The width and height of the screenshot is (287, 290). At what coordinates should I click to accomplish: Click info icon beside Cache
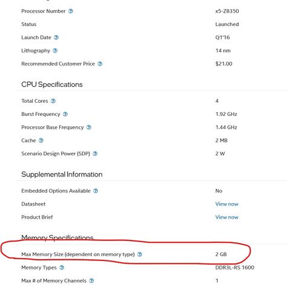[41, 140]
